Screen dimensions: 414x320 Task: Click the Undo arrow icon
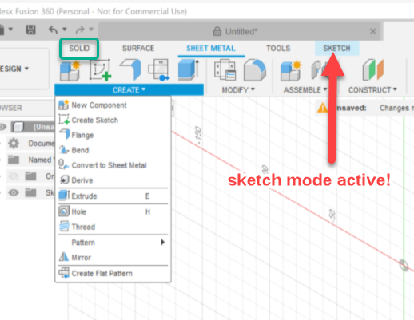click(x=53, y=30)
